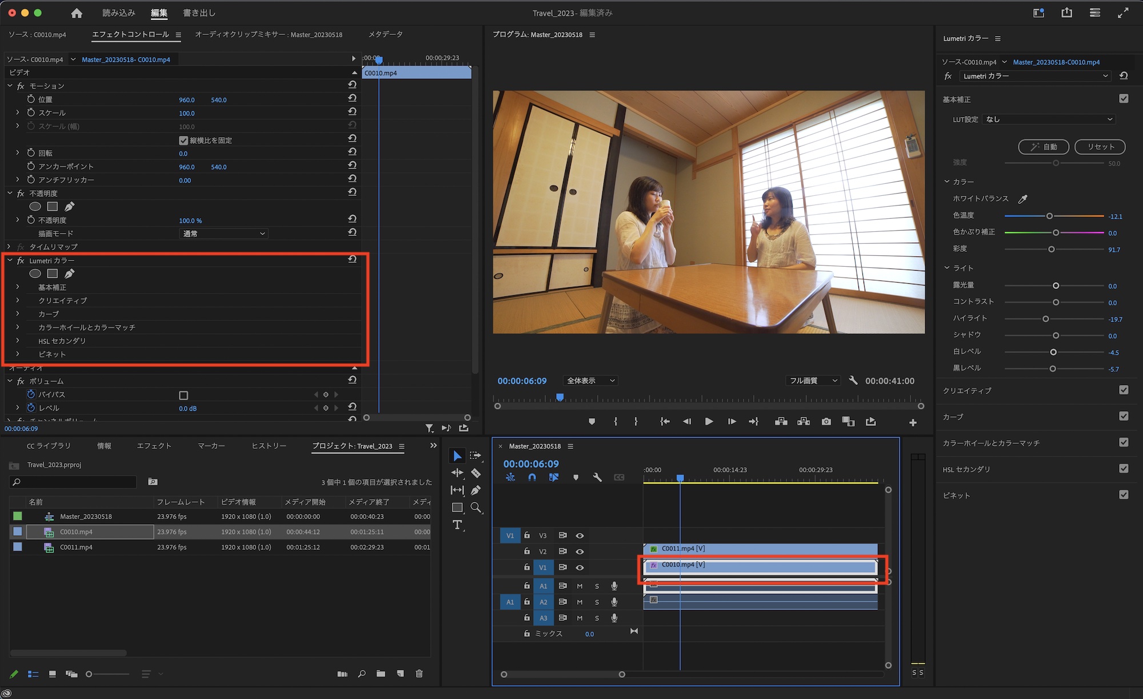Open the 描画モード dropdown set to 通常
The width and height of the screenshot is (1143, 699).
[223, 234]
